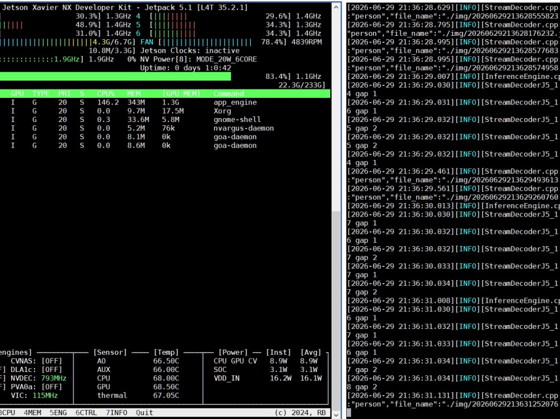Click the scroll-up arrow of left terminal

[336, 7]
